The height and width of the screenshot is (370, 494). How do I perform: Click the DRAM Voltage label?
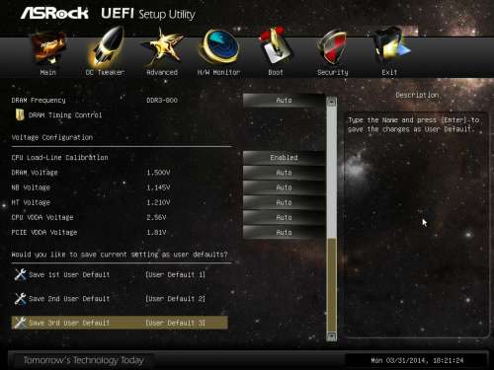coord(35,173)
